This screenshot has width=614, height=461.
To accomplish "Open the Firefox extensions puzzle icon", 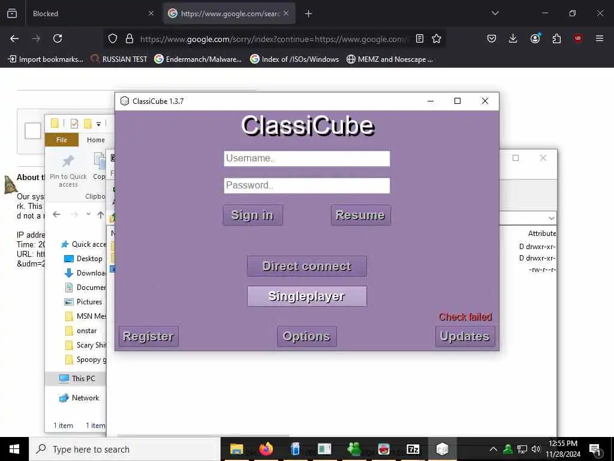I will [556, 38].
